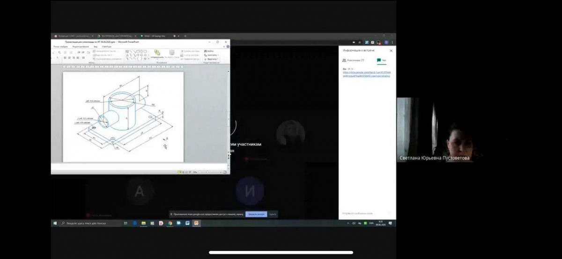Open a new Chrome tab with plus icon
The height and width of the screenshot is (259, 562).
(185, 36)
